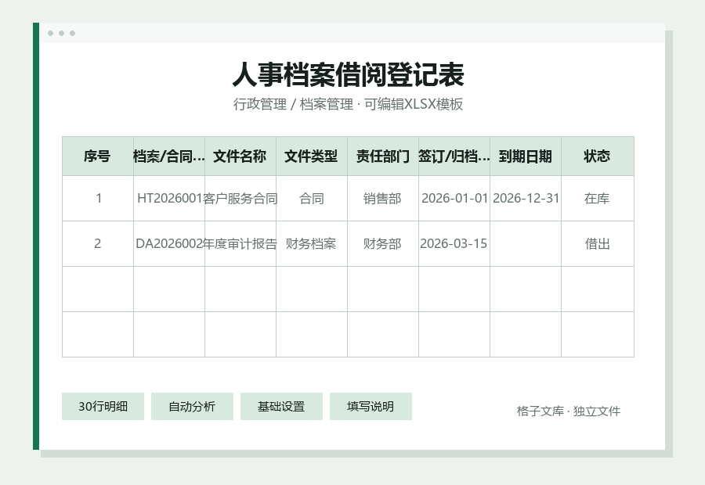Screen dimensions: 705x485
Task: Click the 填写说明 tag button
Action: [x=371, y=407]
